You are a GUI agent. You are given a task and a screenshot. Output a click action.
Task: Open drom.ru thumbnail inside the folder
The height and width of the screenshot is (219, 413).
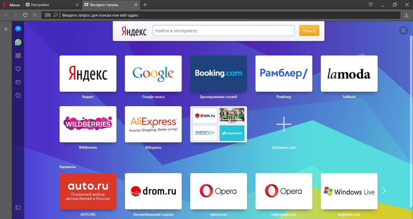[205, 116]
